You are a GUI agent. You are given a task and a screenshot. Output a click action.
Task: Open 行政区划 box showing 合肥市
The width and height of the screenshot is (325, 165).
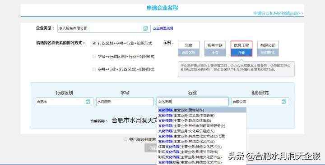[64, 102]
